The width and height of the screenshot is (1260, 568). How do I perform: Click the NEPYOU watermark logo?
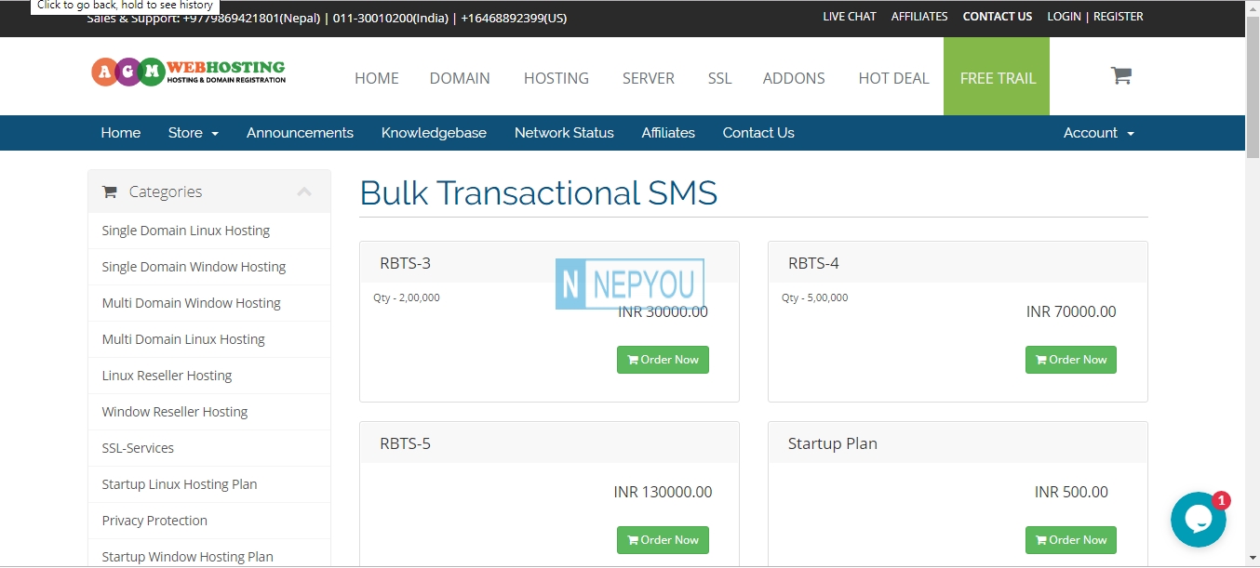click(x=630, y=284)
